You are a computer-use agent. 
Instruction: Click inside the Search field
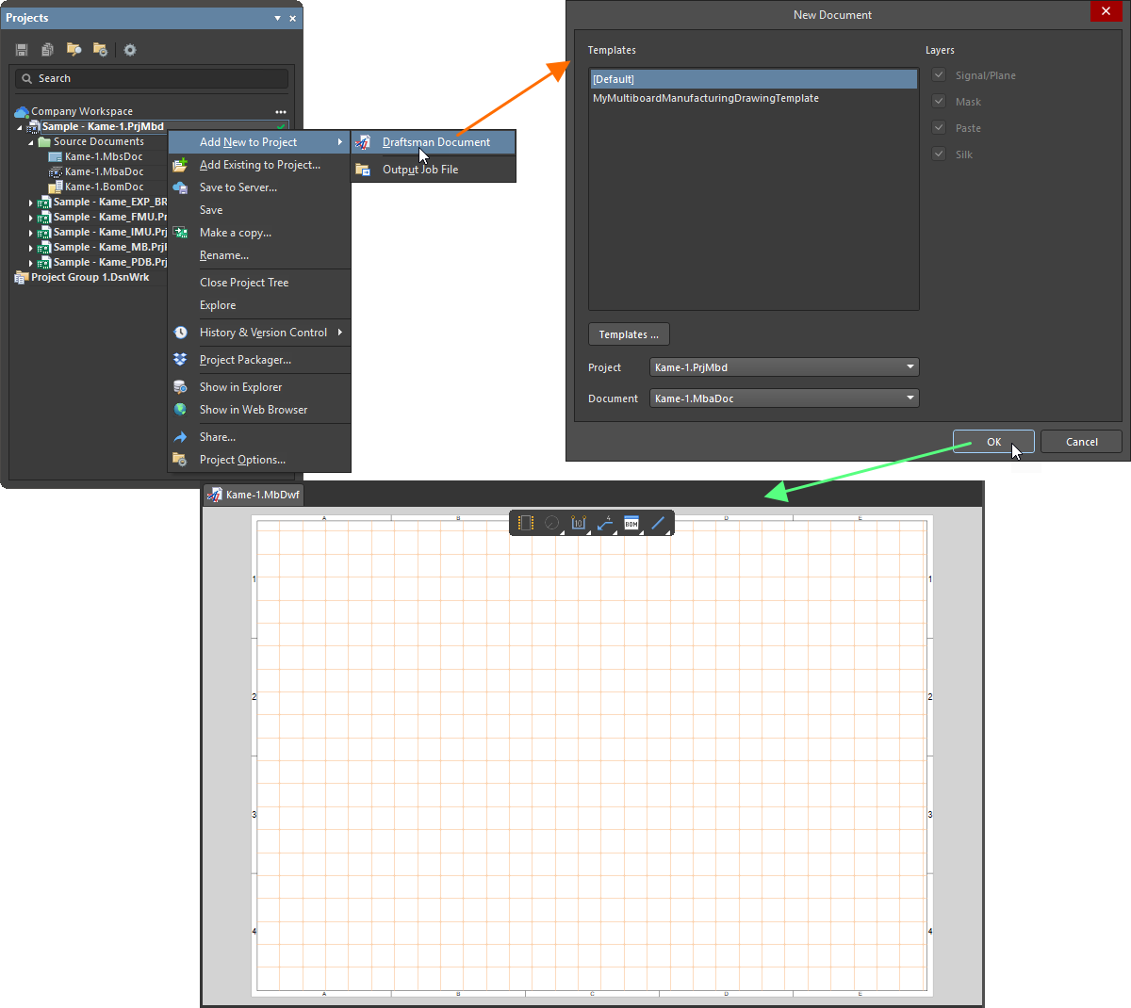click(151, 78)
